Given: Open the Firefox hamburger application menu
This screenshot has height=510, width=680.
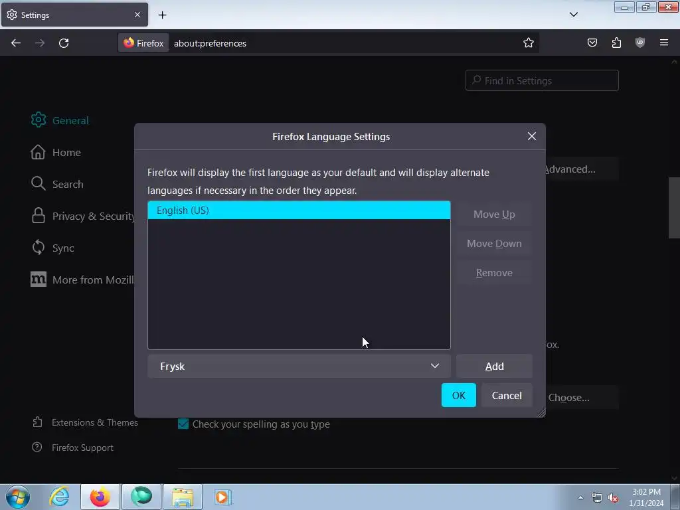Looking at the screenshot, I should tap(664, 42).
